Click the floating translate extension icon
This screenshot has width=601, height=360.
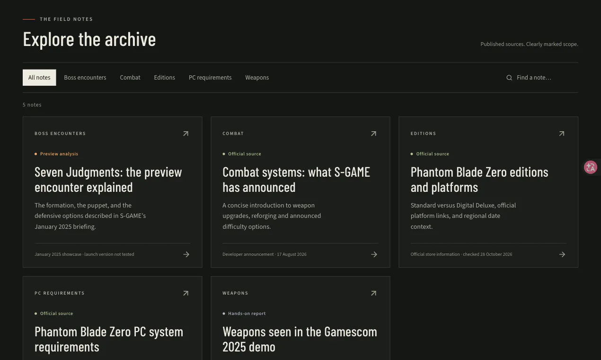tap(590, 167)
